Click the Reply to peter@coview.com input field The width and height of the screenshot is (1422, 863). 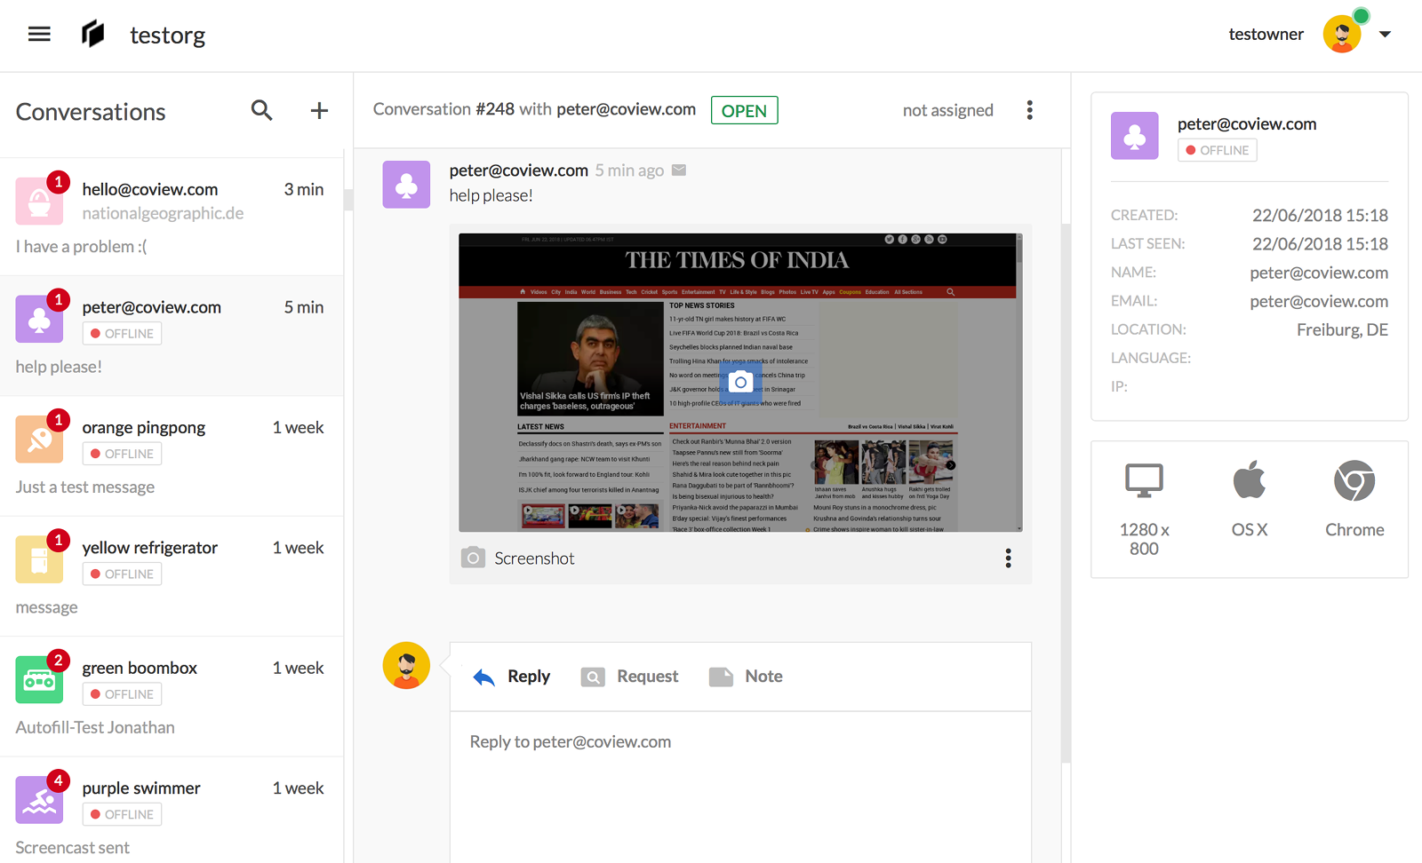pos(740,787)
